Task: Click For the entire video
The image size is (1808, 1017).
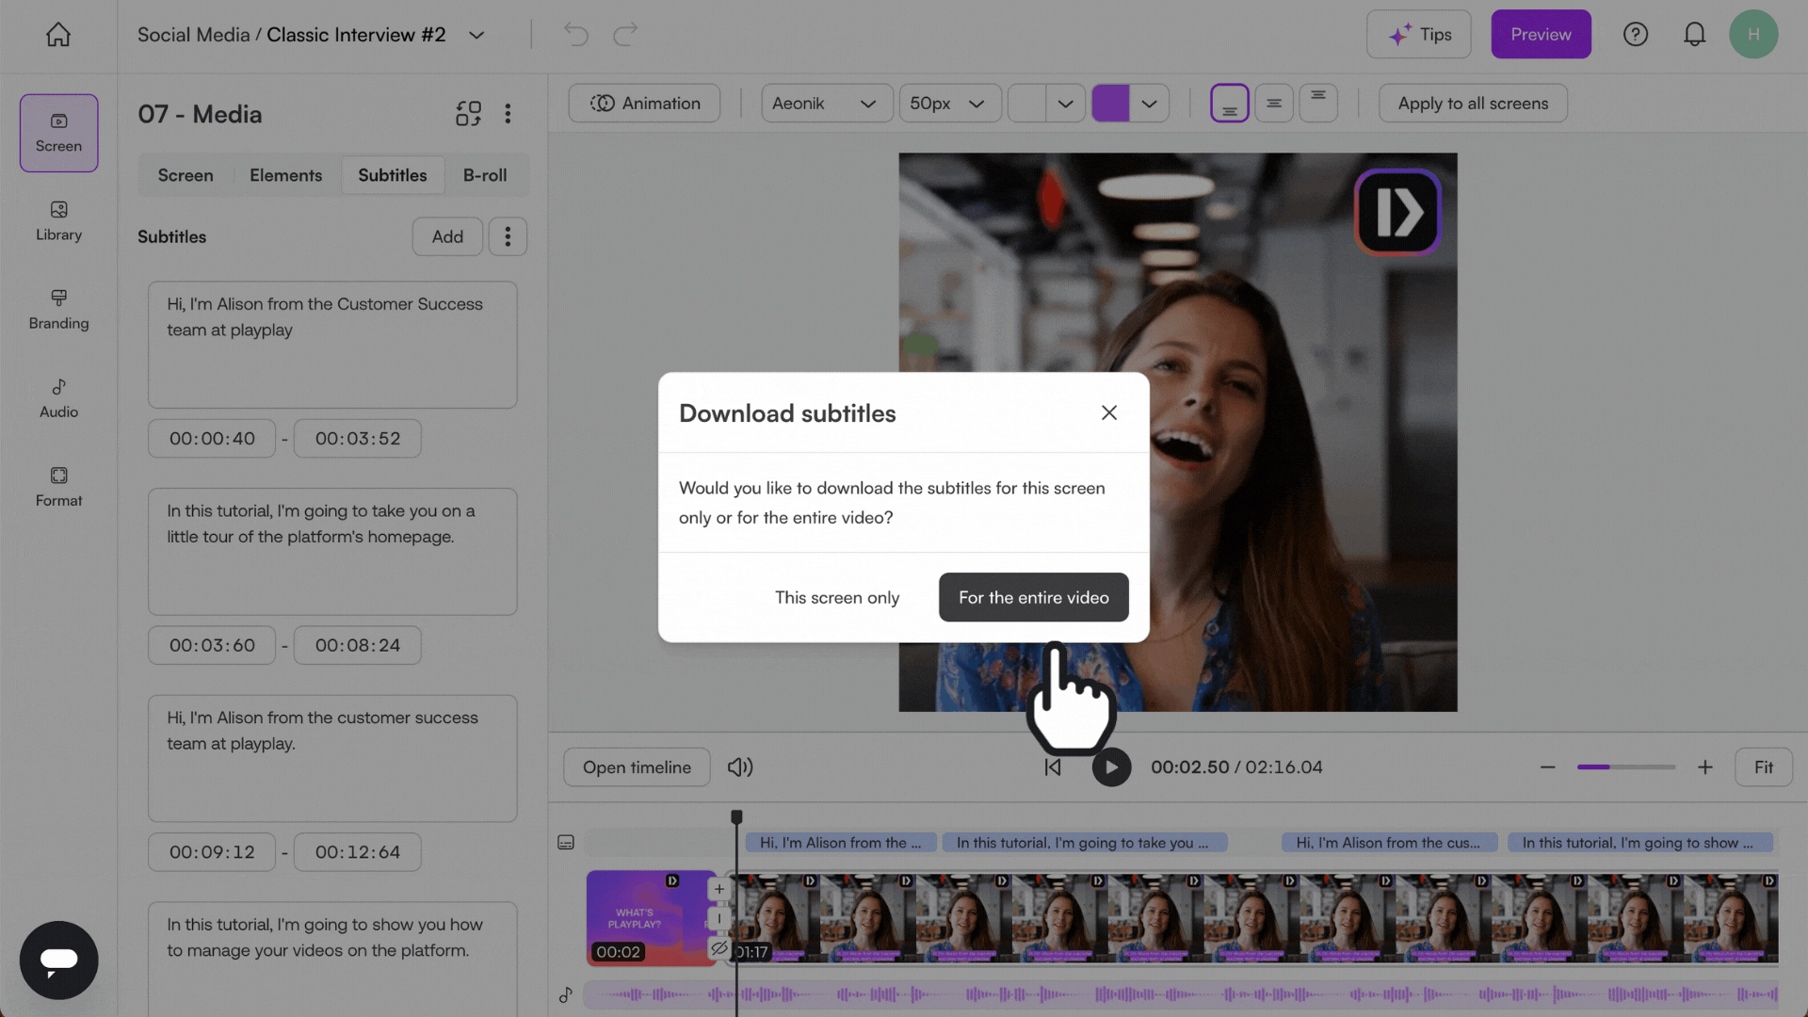Action: 1033,597
